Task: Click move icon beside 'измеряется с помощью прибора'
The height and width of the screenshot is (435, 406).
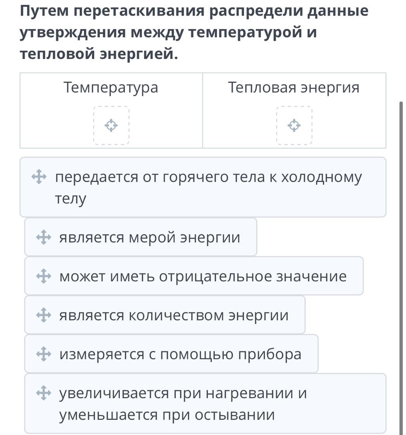Action: coord(43,354)
